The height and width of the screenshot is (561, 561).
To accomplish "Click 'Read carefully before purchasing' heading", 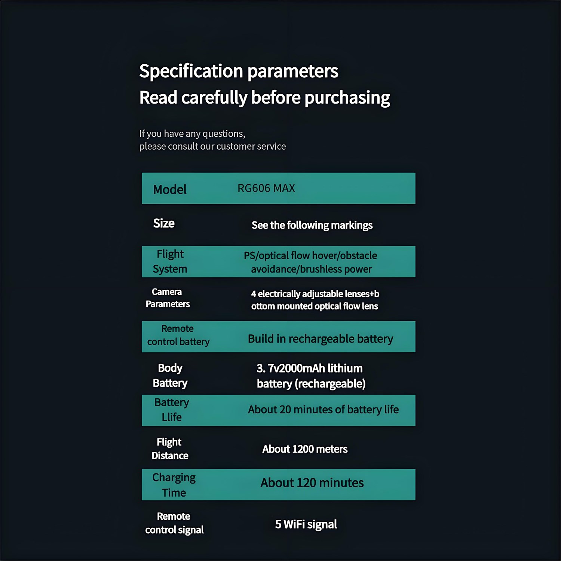I will tap(264, 98).
